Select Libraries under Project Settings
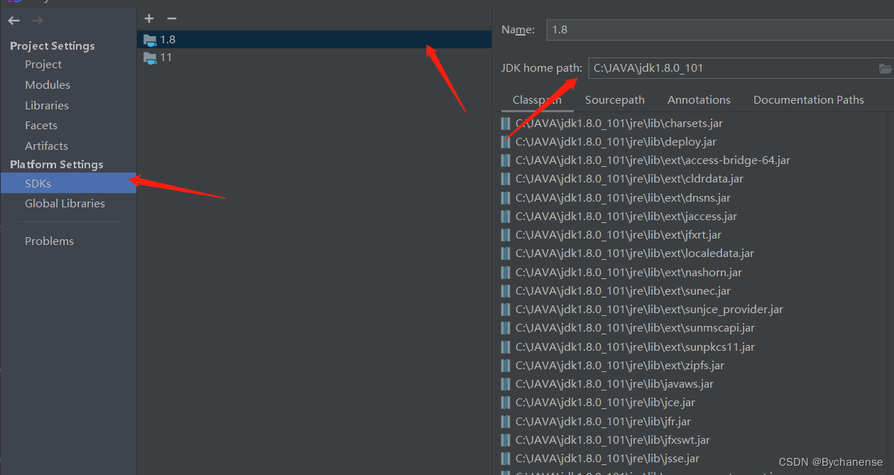 pyautogui.click(x=47, y=105)
